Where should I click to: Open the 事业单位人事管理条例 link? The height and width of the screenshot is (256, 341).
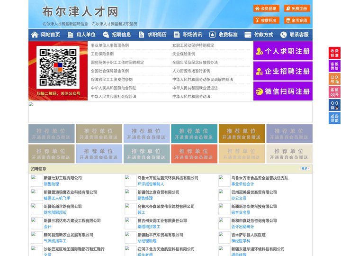coord(110,46)
